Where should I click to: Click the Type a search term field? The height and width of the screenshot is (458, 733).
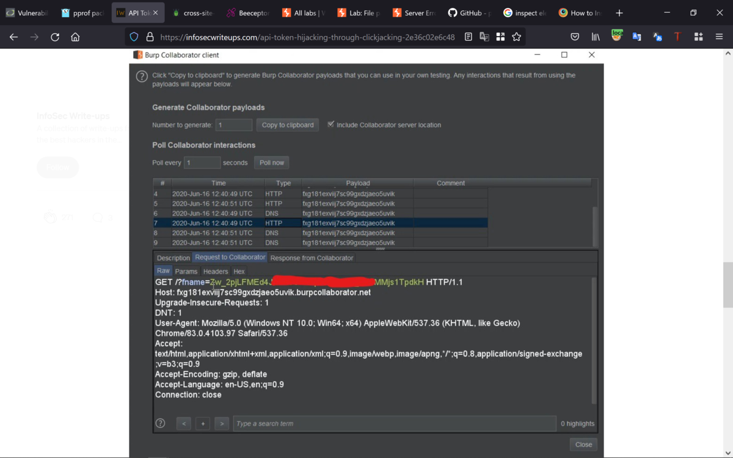point(395,423)
